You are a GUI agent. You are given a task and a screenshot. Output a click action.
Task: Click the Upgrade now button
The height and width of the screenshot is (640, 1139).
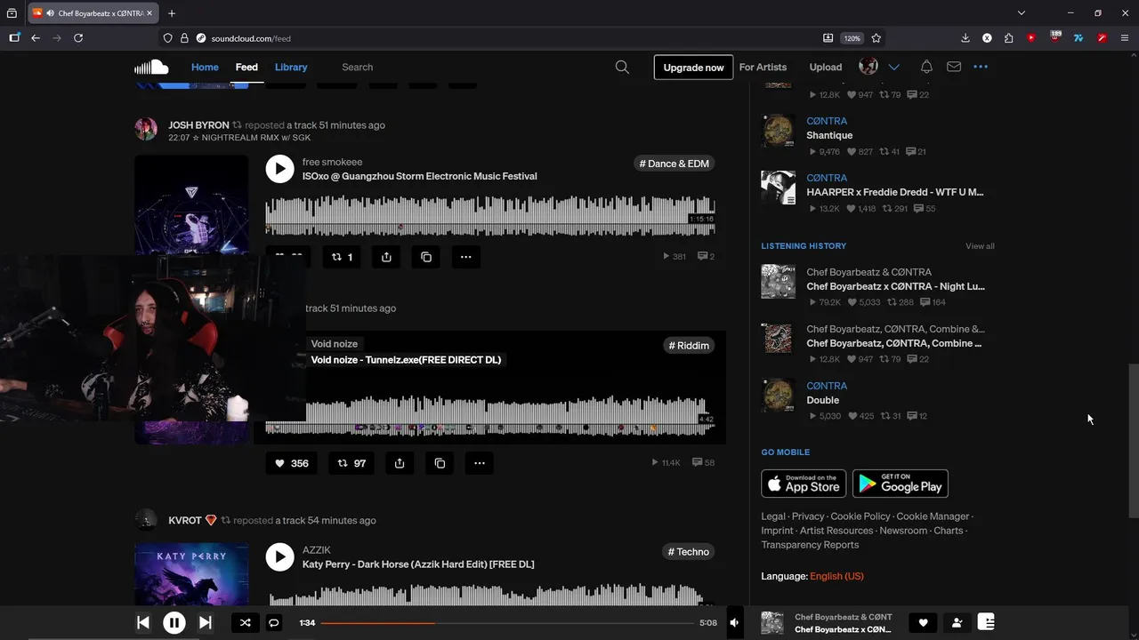693,67
